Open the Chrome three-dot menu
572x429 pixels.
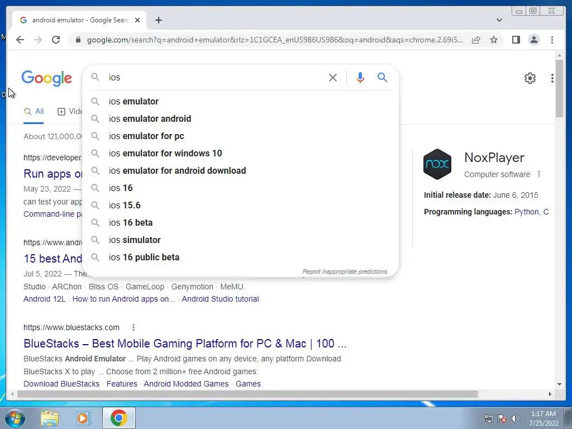tap(552, 40)
